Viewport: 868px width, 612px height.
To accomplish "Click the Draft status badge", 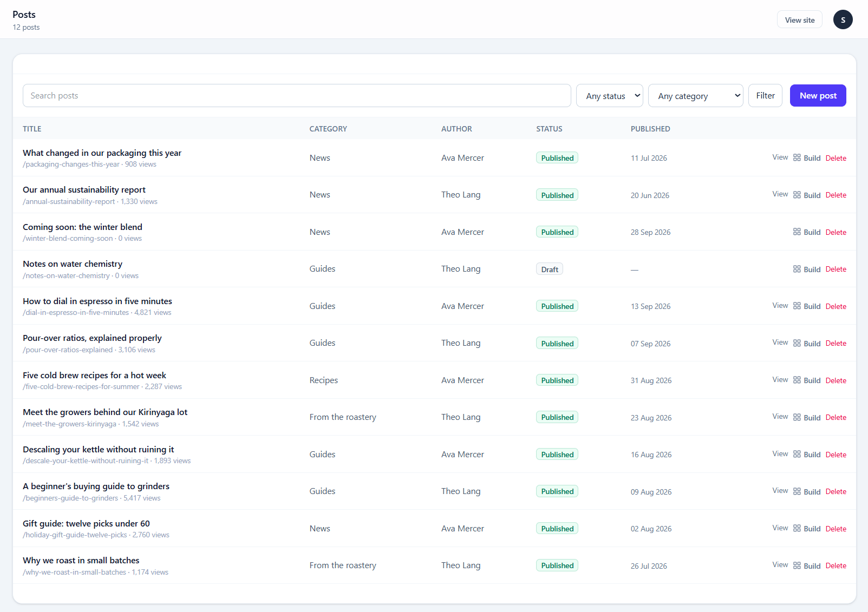I will 550,269.
